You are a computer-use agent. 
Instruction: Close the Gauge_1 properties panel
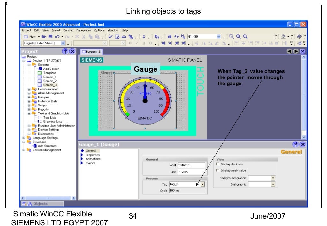click(x=303, y=144)
